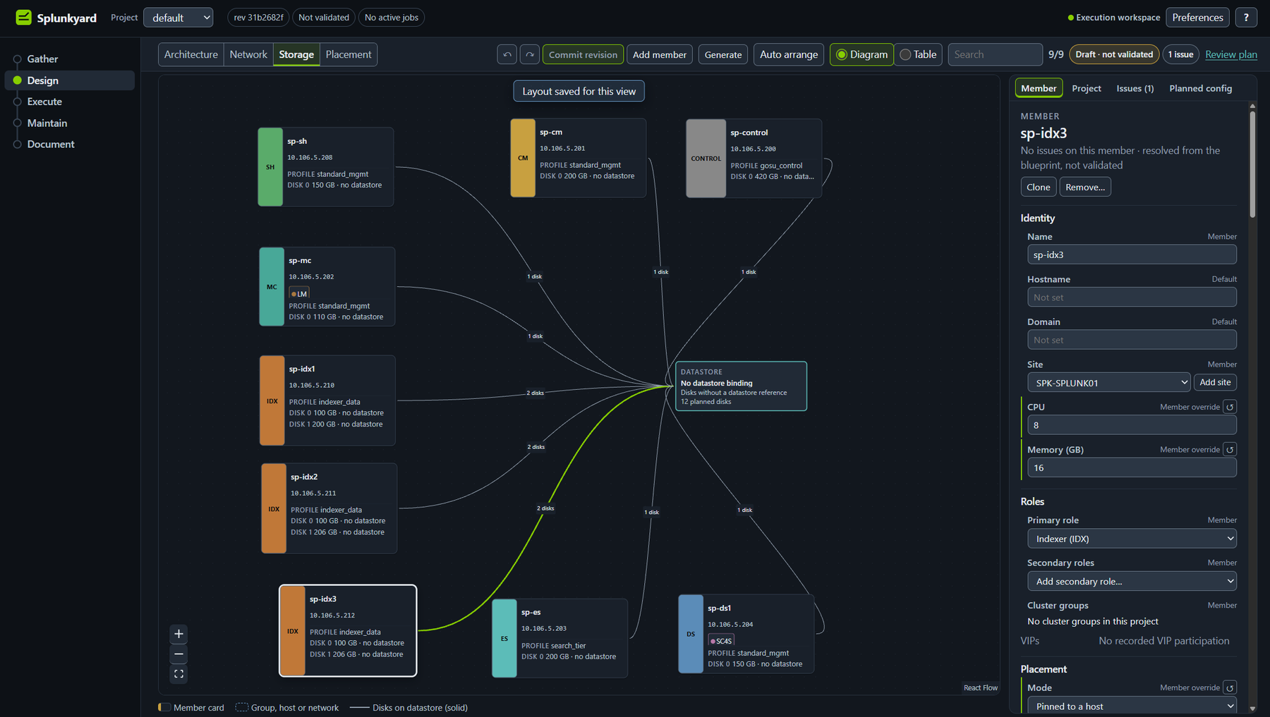
Task: Switch to Diagram view
Action: tap(861, 54)
